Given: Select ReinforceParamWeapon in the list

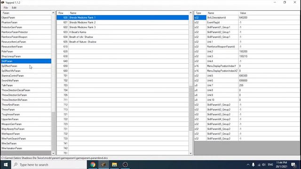Looking at the screenshot, I should coord(26,37).
